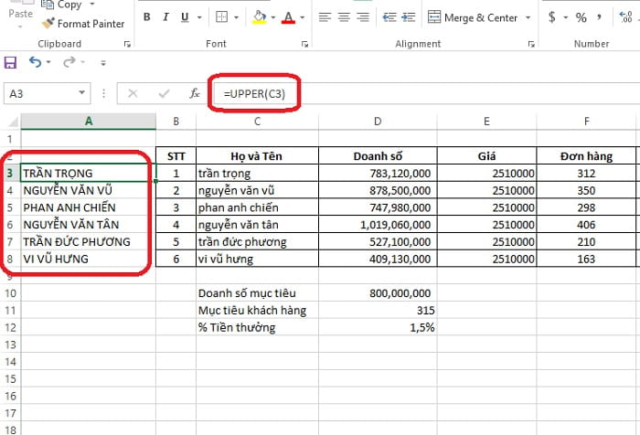The width and height of the screenshot is (640, 435).
Task: Select column A header
Action: point(89,121)
